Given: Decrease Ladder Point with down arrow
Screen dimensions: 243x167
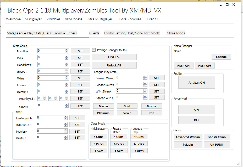Looking at the screenshot, I should 145,85.
